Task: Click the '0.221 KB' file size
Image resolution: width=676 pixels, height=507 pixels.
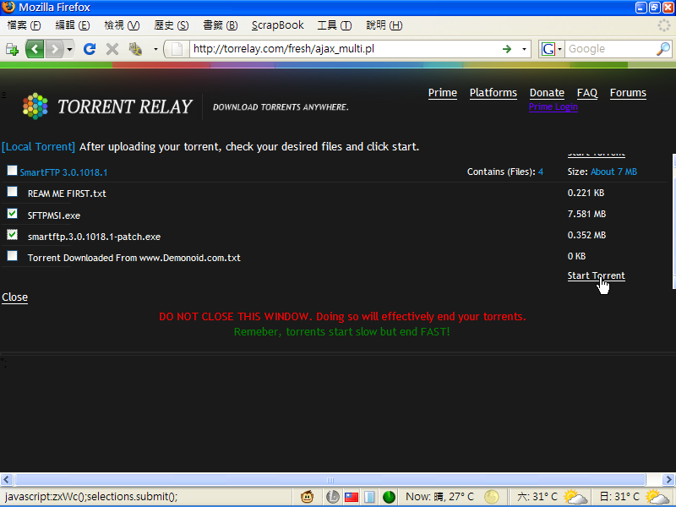Action: click(x=586, y=194)
